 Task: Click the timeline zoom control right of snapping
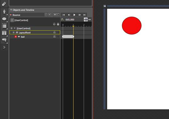[x=90, y=20]
